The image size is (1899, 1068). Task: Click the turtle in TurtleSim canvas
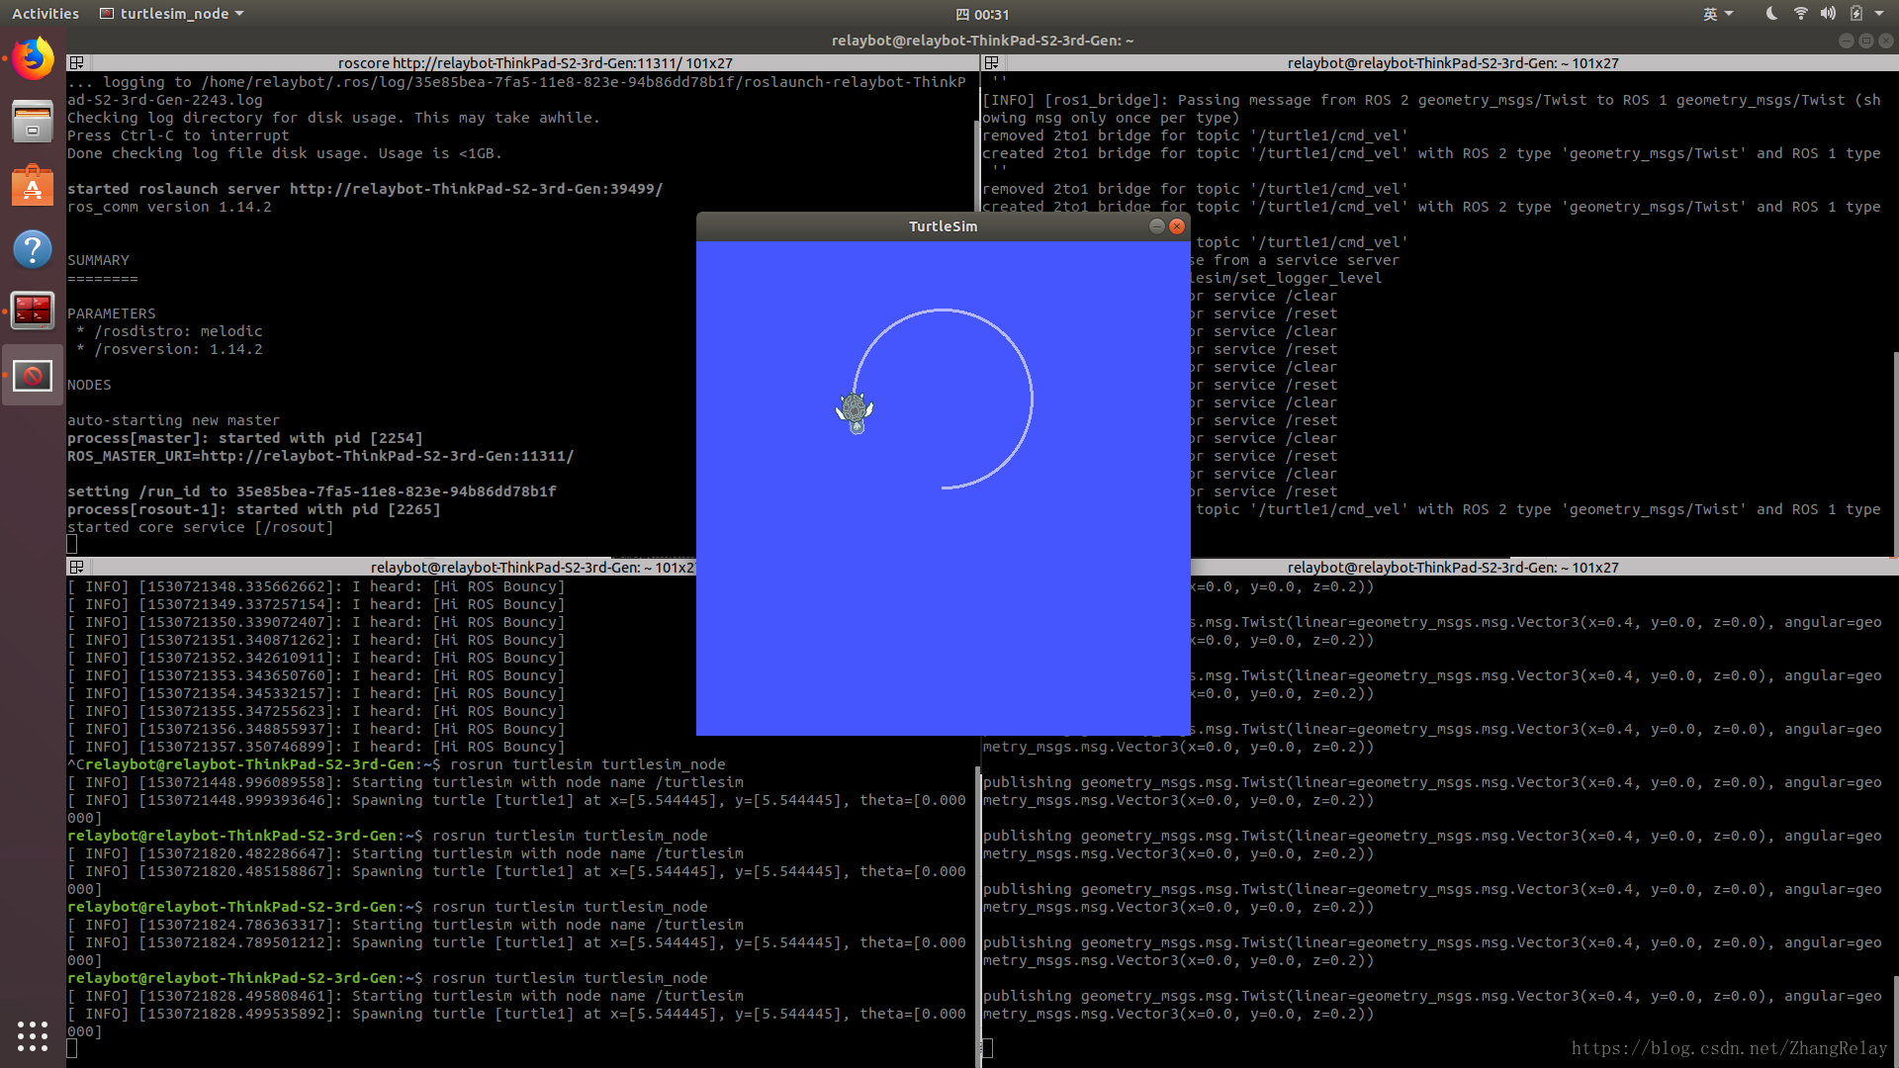click(x=855, y=410)
